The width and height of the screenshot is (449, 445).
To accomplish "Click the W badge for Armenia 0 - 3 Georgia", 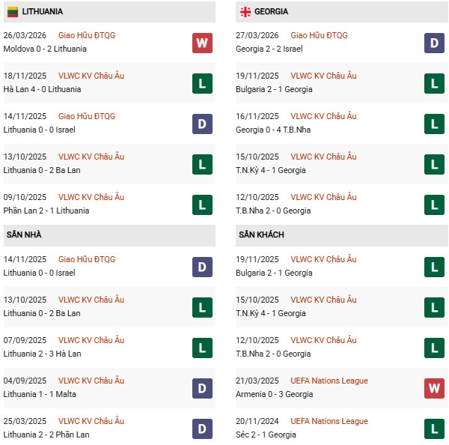I will pyautogui.click(x=434, y=388).
